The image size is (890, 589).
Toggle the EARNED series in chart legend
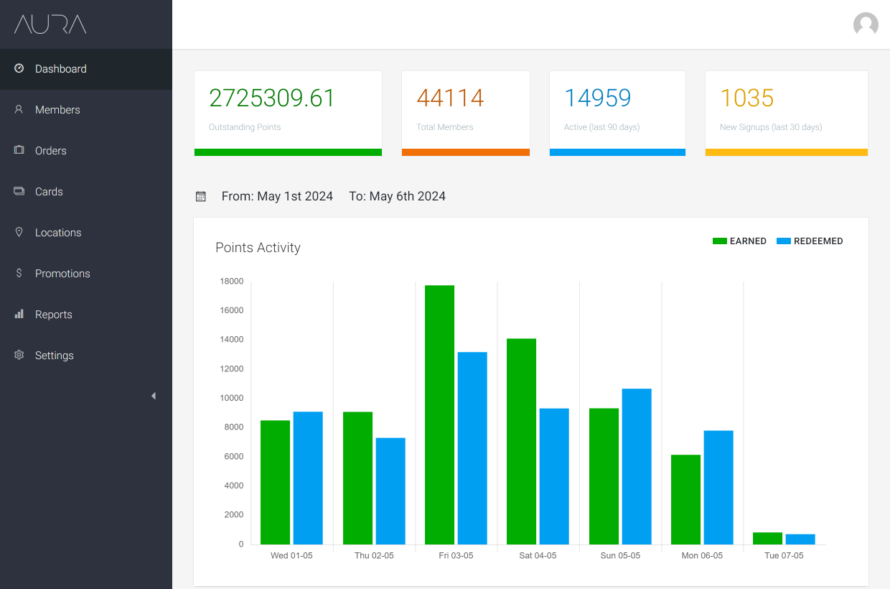click(x=740, y=241)
